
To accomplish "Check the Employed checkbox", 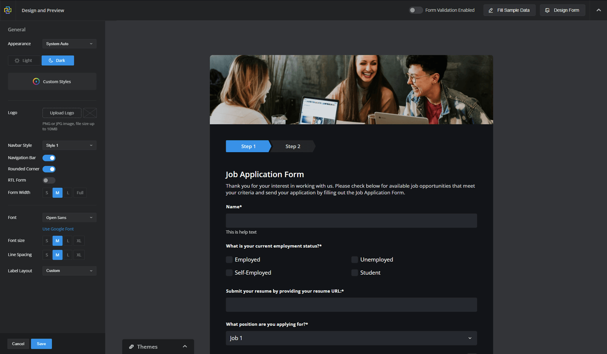I will coord(229,259).
